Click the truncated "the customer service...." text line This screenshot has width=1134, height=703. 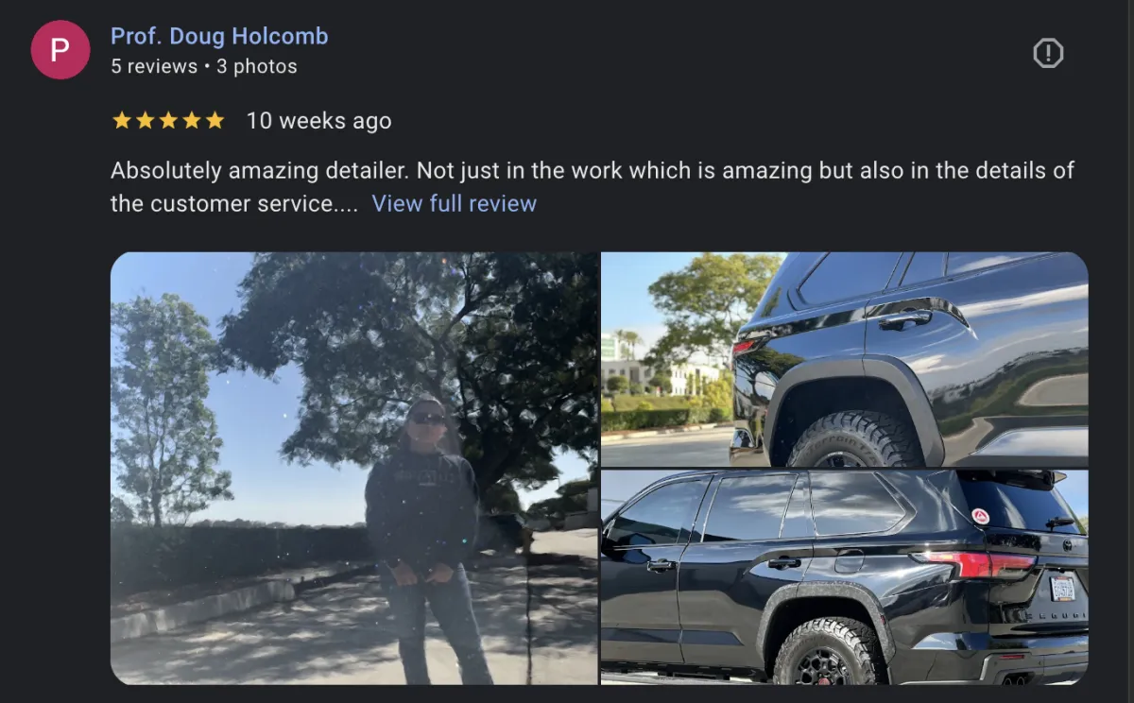pyautogui.click(x=234, y=203)
